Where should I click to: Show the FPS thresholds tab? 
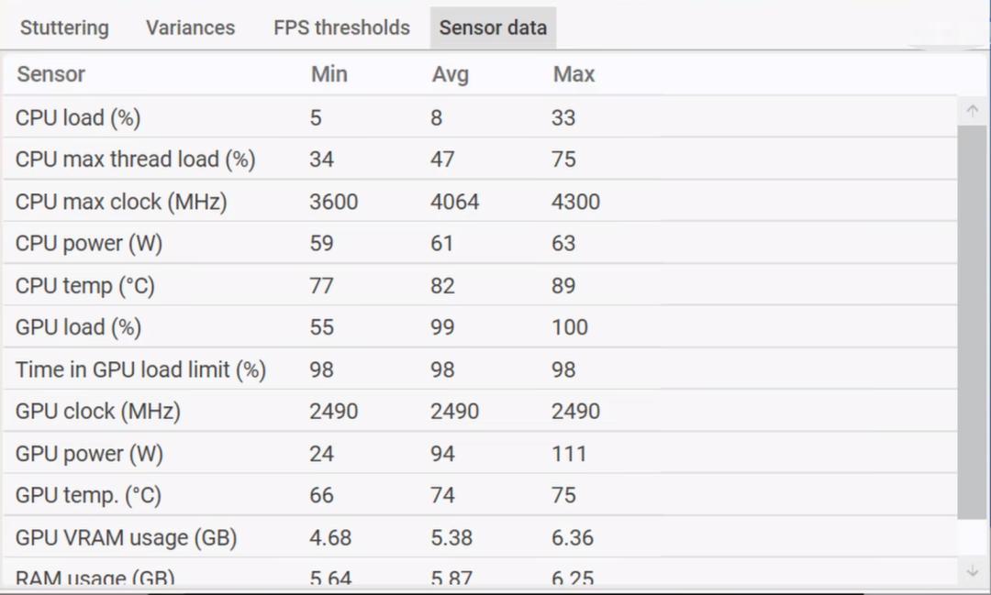coord(341,28)
